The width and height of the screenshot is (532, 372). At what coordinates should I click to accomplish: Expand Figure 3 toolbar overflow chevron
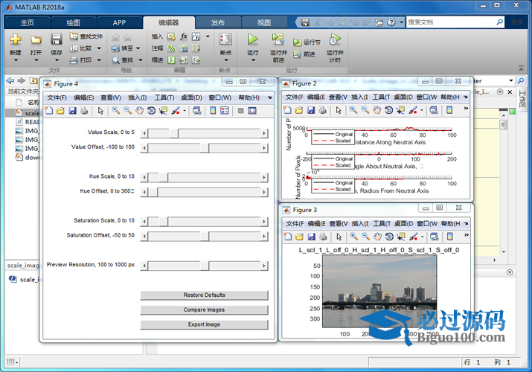tap(467, 235)
